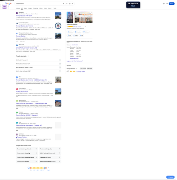Select the All results tab

(22, 8)
